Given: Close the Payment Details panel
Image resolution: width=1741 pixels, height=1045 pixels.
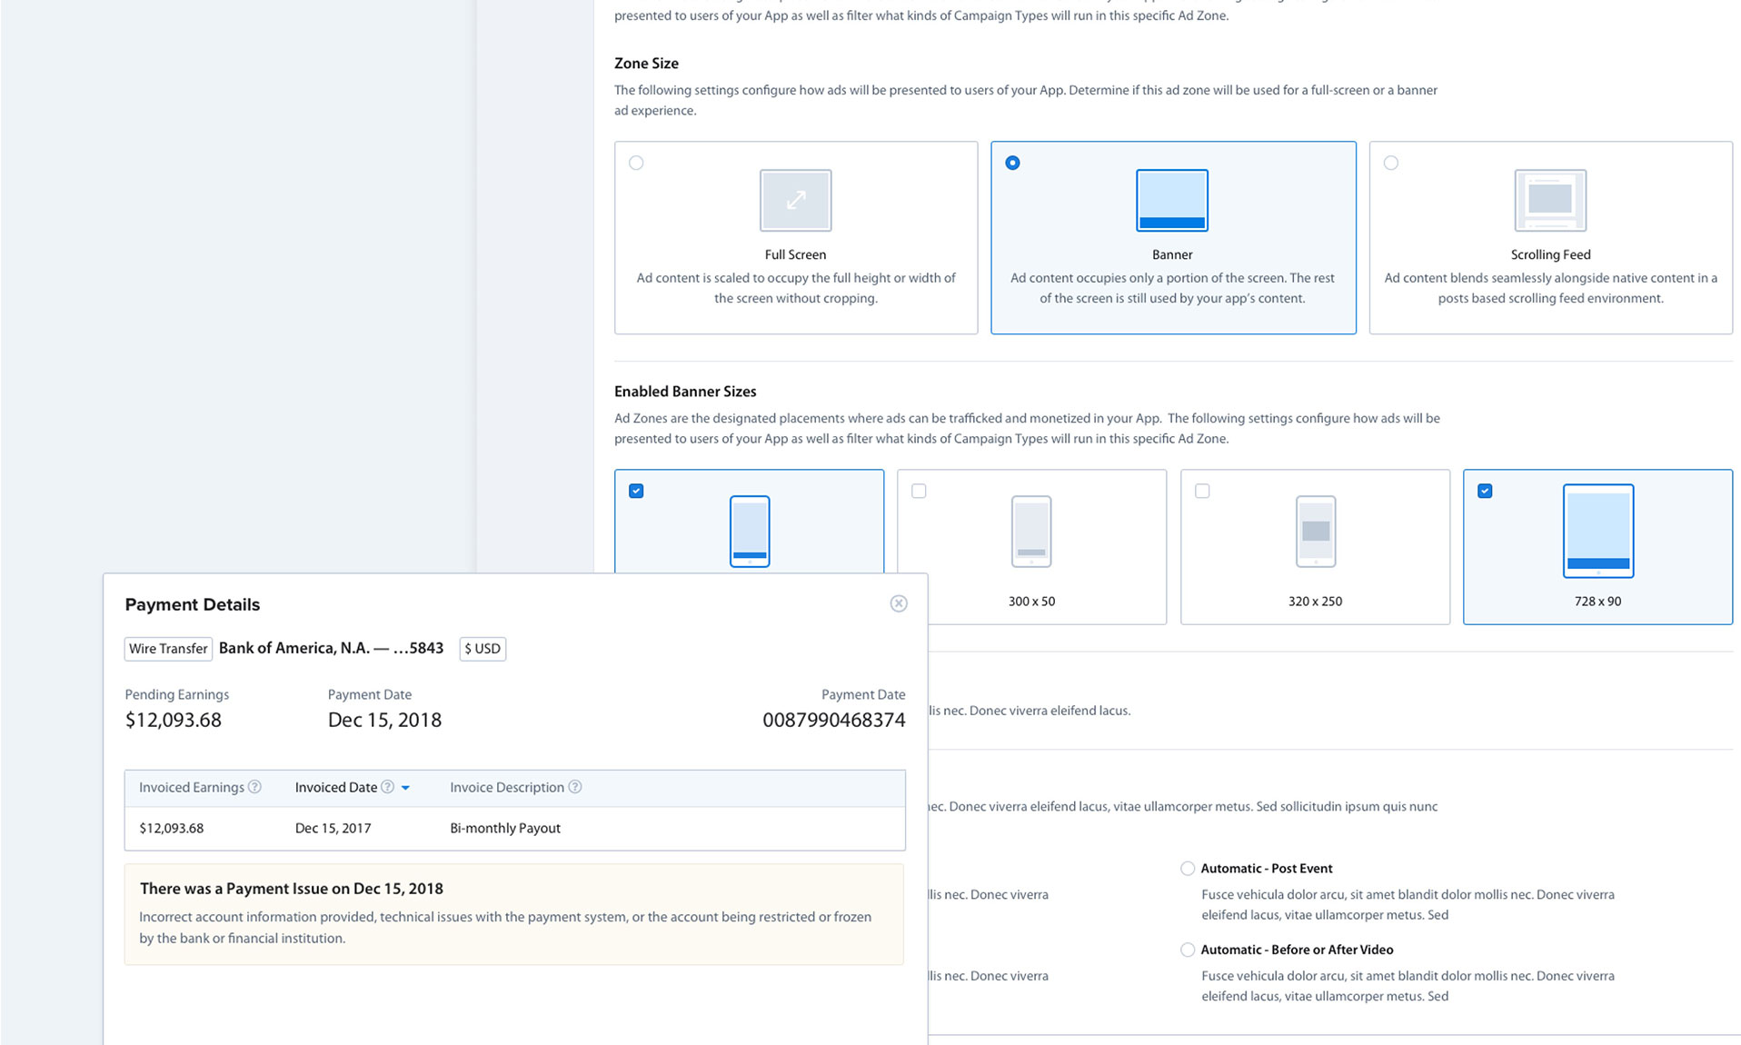Looking at the screenshot, I should 899,603.
